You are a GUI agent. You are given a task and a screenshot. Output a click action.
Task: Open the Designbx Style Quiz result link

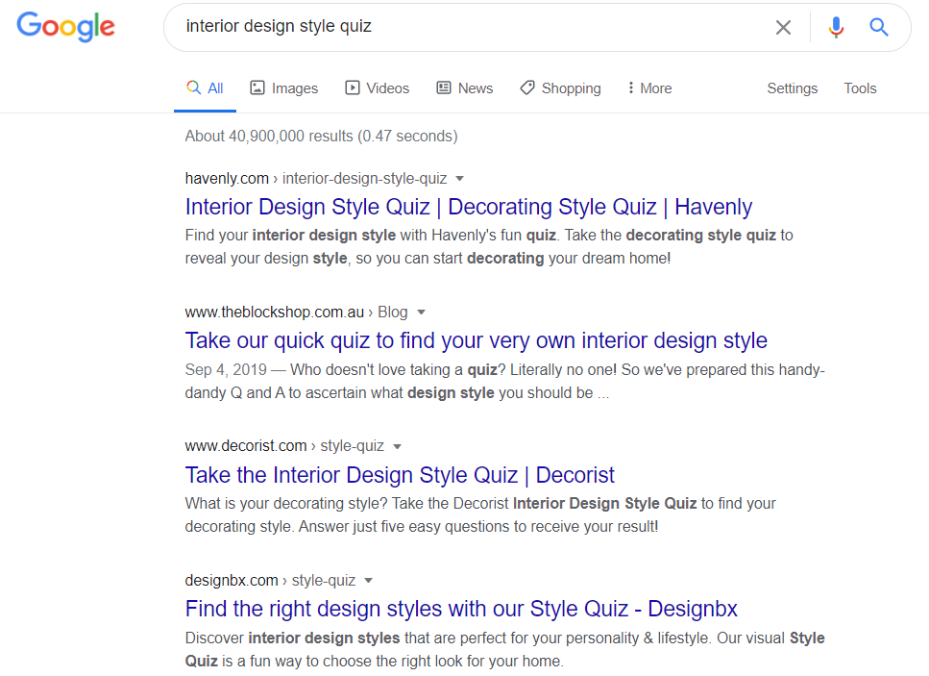point(461,609)
